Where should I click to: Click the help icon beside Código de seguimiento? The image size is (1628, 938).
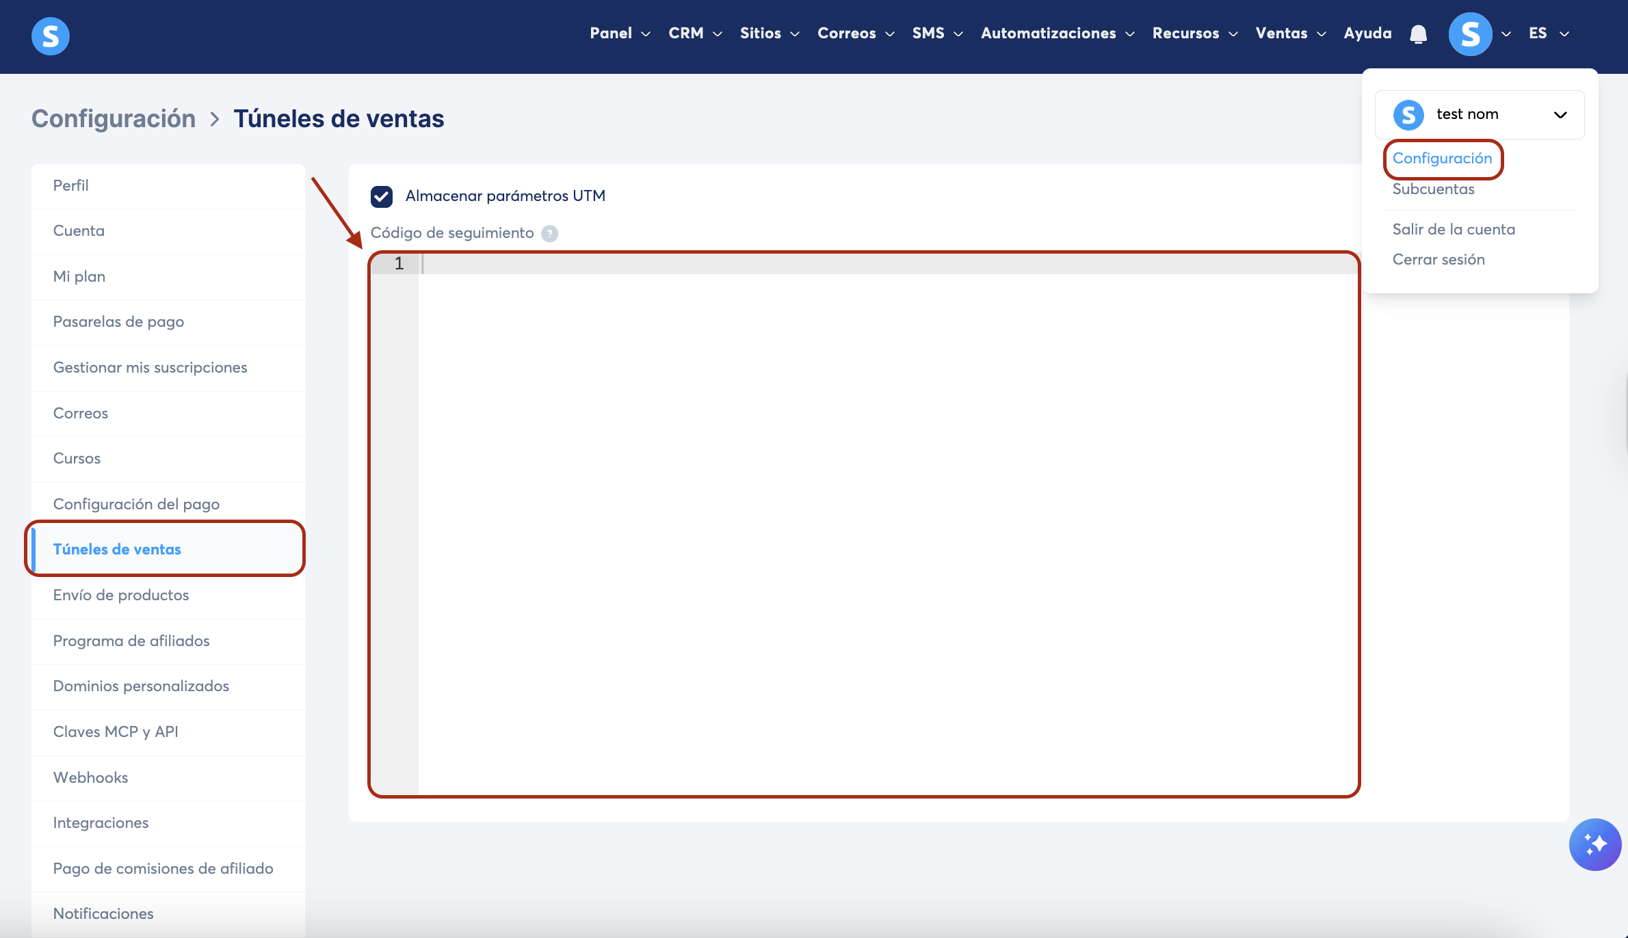pyautogui.click(x=549, y=234)
